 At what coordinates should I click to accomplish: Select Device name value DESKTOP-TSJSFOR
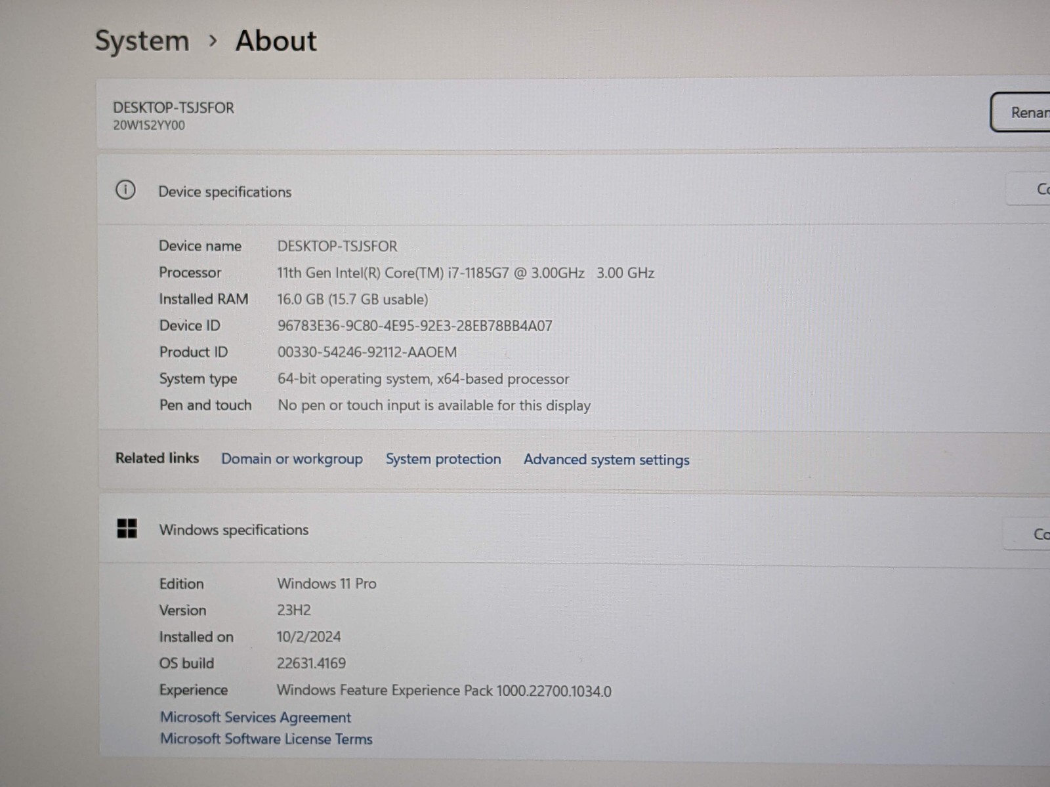[337, 246]
